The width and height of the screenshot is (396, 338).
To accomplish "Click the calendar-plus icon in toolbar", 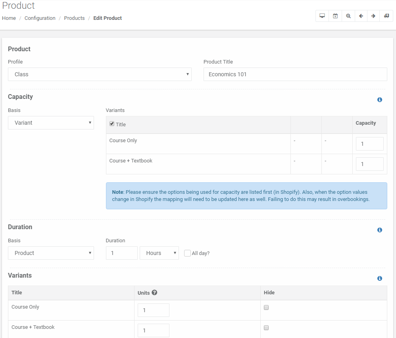I will [335, 16].
